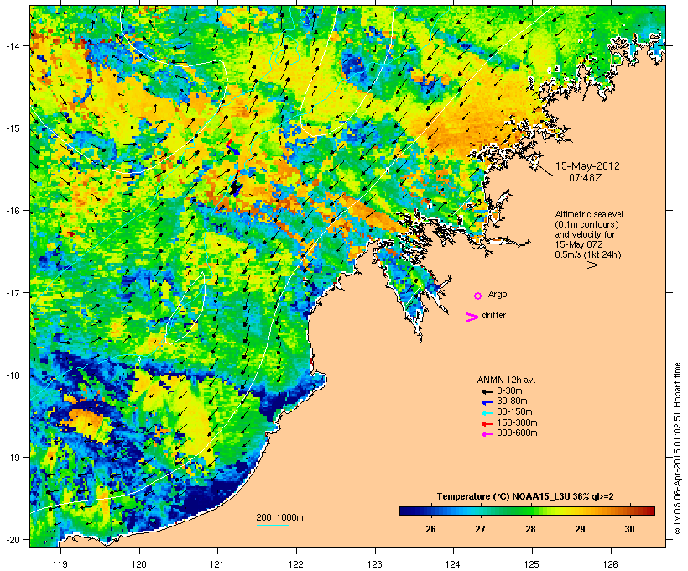Click the text '0.5m/s (1kt 24h)'
This screenshot has width=688, height=571.
588,254
